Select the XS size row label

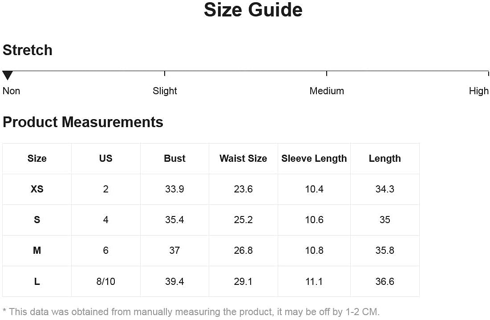(37, 189)
